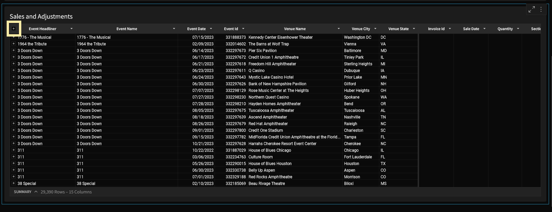Expand the 3 Doors Down Northern Quest Casino row
Viewport: 552px width, 212px height.
point(14,97)
